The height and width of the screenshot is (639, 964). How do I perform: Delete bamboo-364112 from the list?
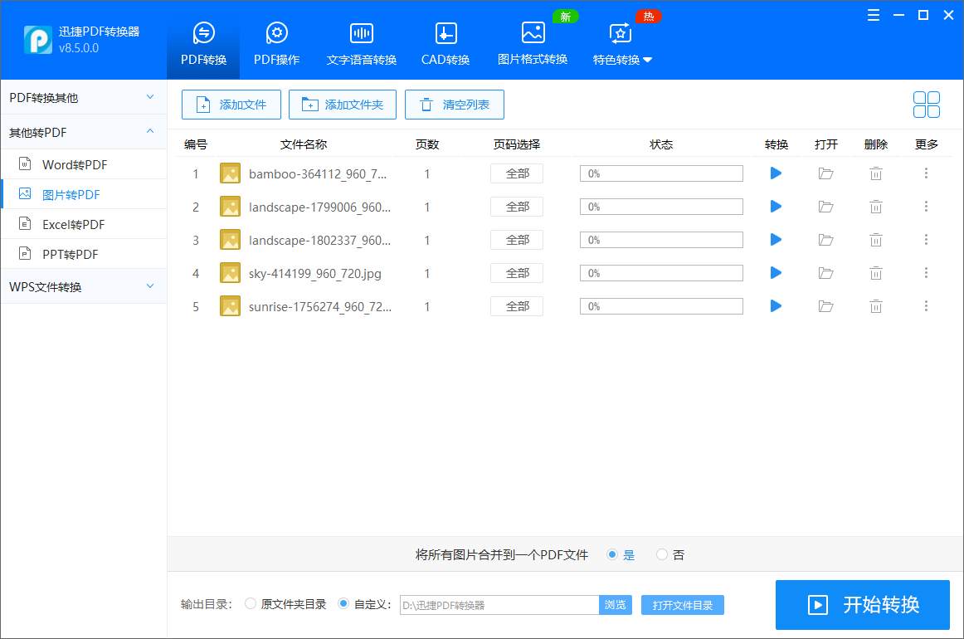click(x=875, y=174)
